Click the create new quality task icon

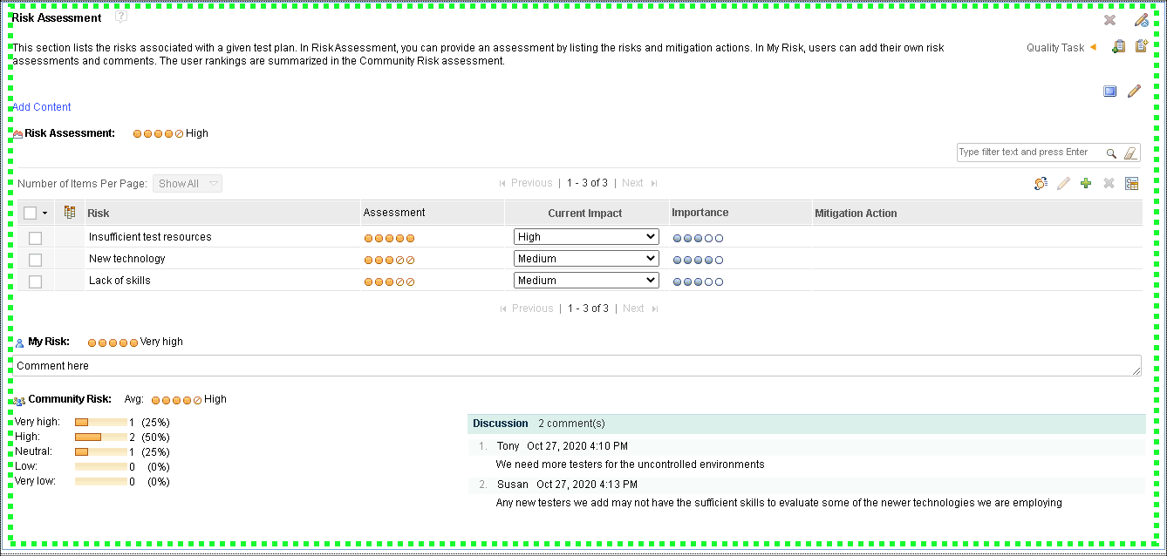pos(1141,47)
